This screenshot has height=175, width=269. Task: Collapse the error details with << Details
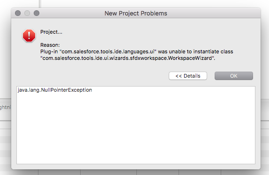click(x=188, y=76)
